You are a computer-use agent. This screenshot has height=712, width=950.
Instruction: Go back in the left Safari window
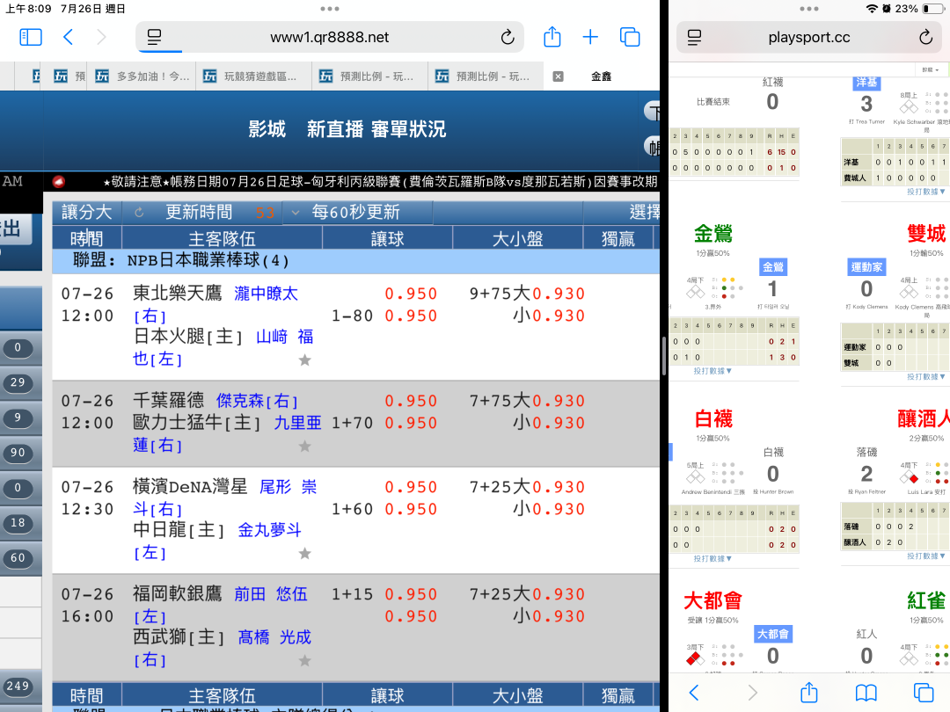[x=68, y=38]
